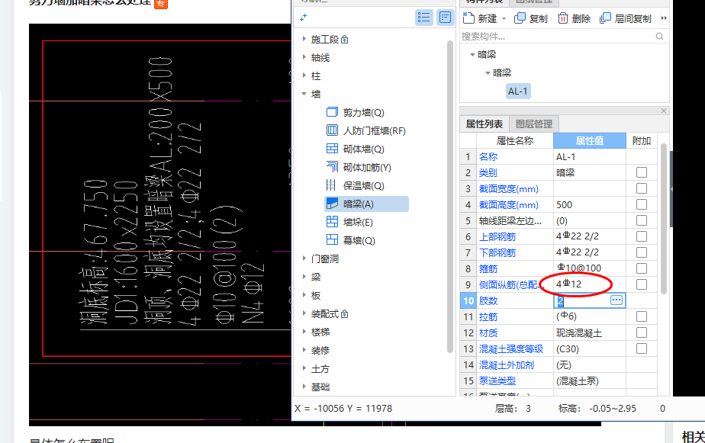Click the 属性名称 column header
Image resolution: width=705 pixels, height=443 pixels.
click(514, 140)
